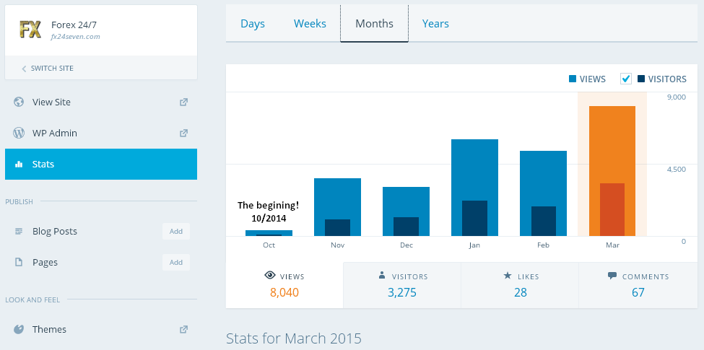Expand Switch Site chevron
The image size is (704, 350).
[x=24, y=69]
